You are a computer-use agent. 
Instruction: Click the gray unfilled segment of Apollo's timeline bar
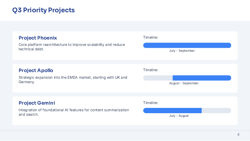158,78
